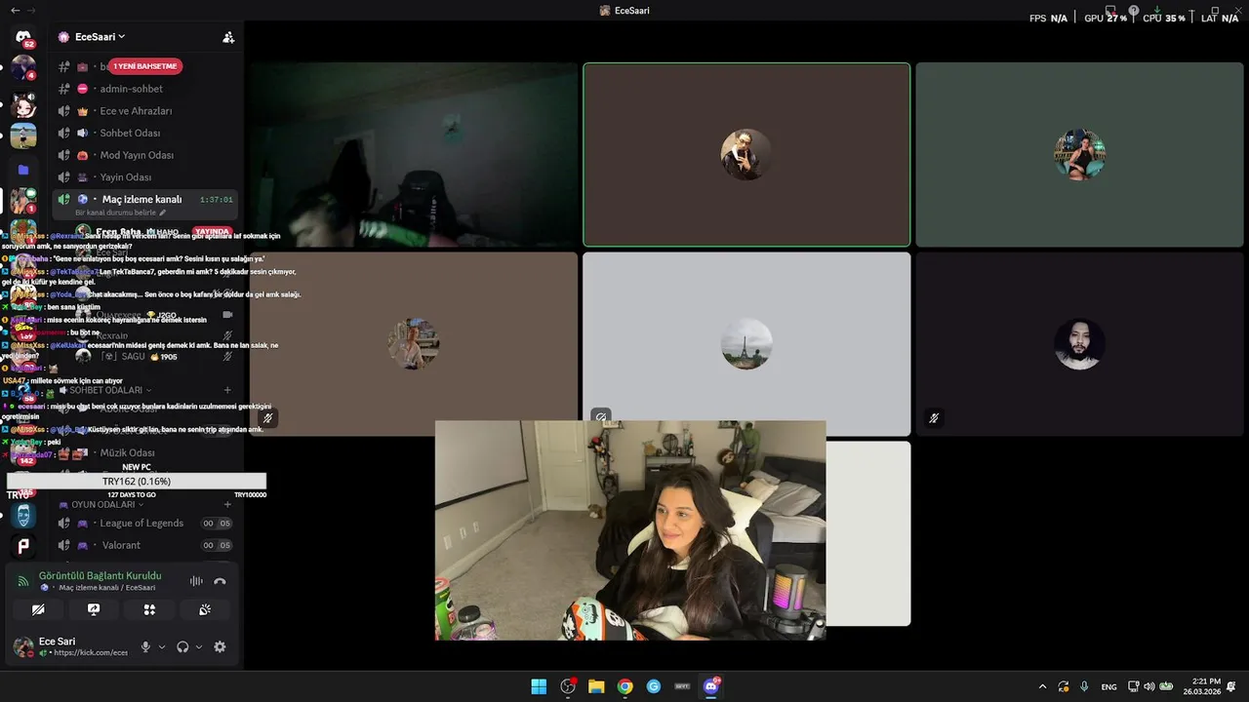This screenshot has width=1249, height=702.
Task: Open the anime avatar server with speaker icon
Action: tap(23, 104)
